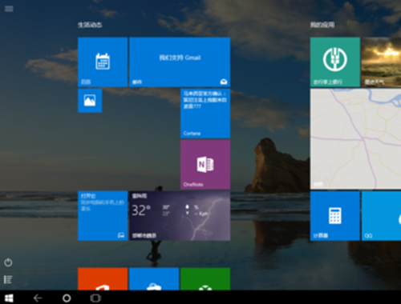The image size is (401, 304).
Task: Open the Photos tile
Action: pyautogui.click(x=90, y=101)
